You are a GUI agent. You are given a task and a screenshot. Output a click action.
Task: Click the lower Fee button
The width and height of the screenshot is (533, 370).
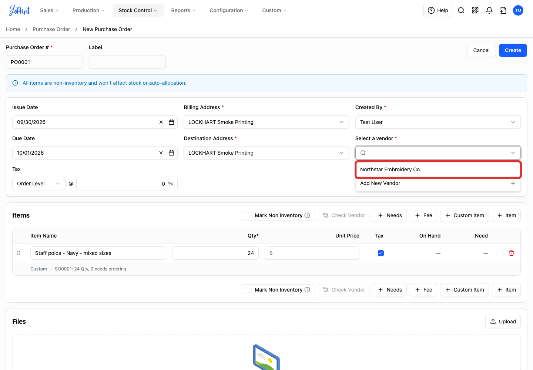point(423,290)
